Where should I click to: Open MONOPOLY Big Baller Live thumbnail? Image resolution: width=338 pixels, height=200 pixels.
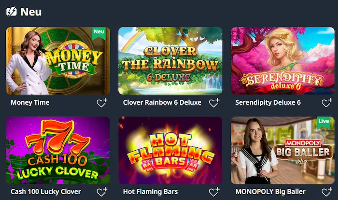[x=283, y=150]
